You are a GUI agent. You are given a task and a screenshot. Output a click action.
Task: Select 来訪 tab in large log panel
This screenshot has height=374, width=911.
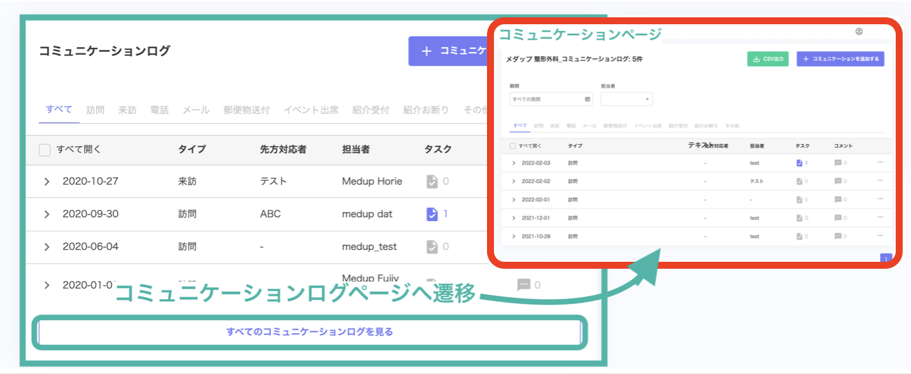pyautogui.click(x=127, y=109)
